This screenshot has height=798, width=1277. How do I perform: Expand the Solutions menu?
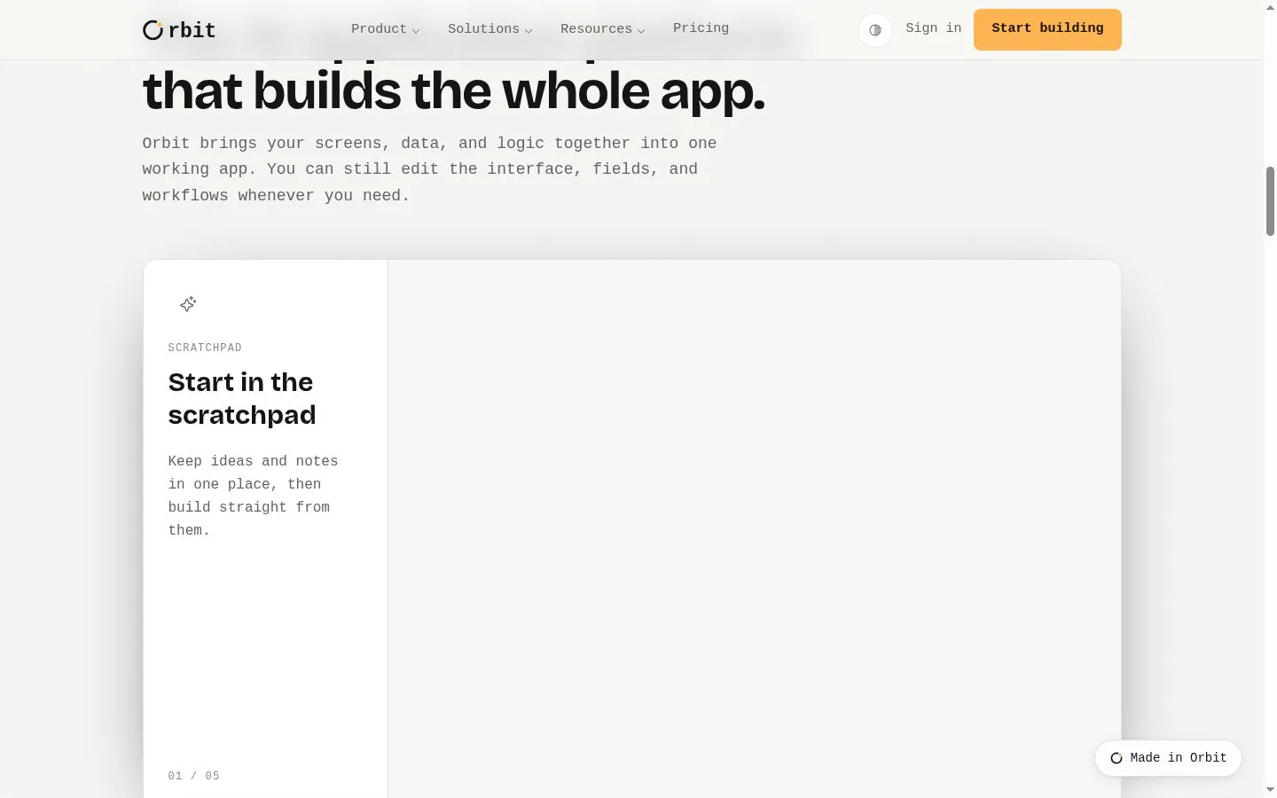coord(490,29)
